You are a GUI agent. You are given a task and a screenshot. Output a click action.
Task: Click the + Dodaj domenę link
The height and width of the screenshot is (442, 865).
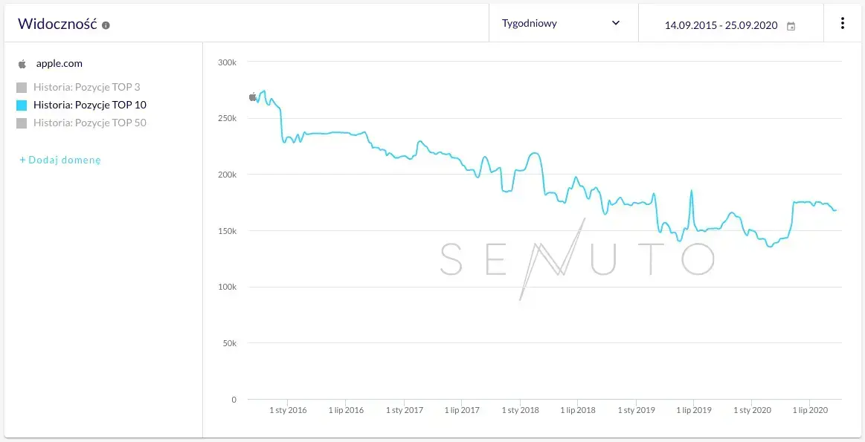click(x=60, y=160)
